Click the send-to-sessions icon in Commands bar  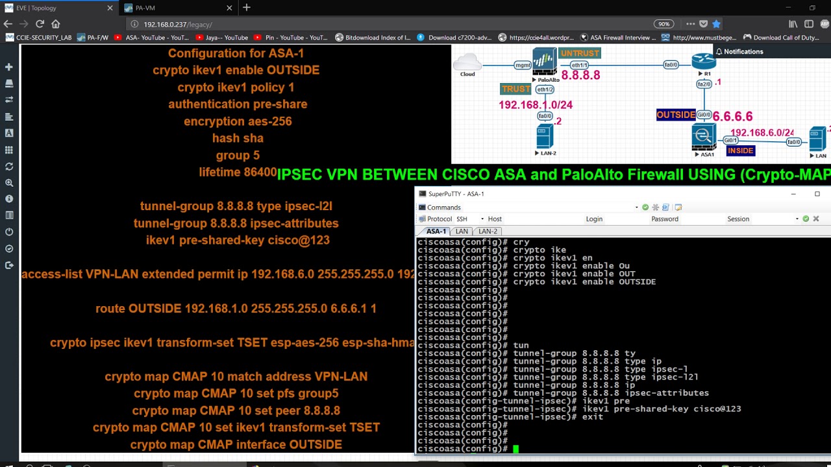[667, 208]
